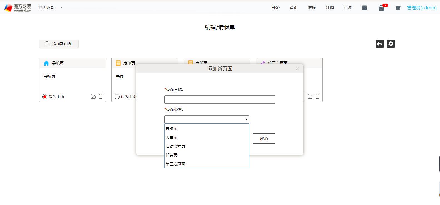Open the 更多 menu
Screen dimensions: 440x205
tap(348, 8)
